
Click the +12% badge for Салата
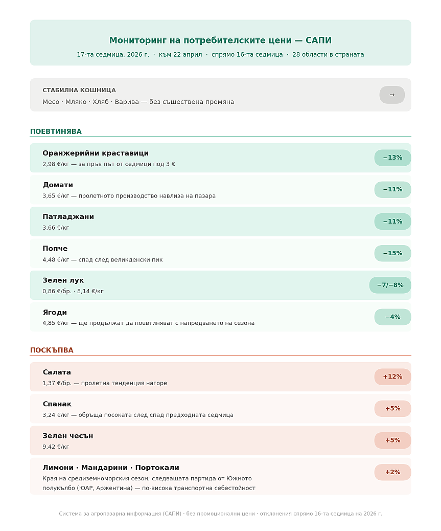click(392, 377)
